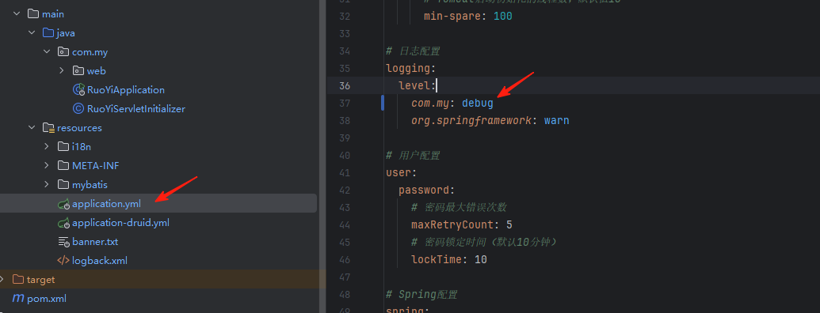Click the 'warn' value text
820x313 pixels.
pyautogui.click(x=556, y=120)
